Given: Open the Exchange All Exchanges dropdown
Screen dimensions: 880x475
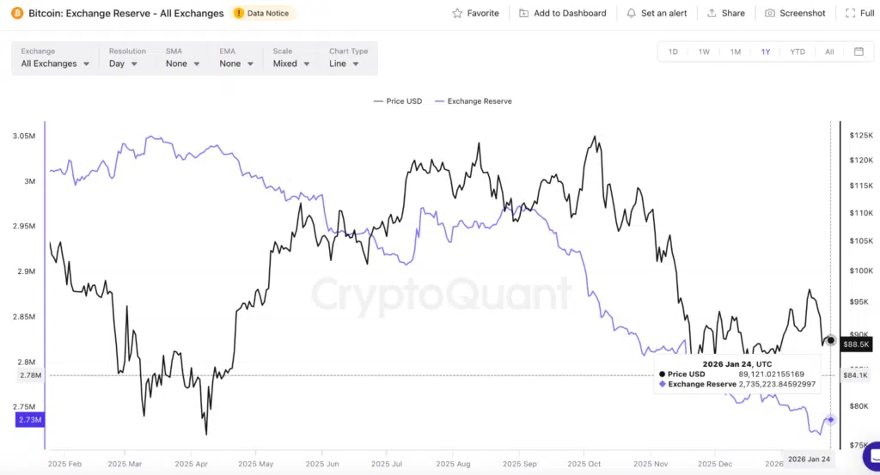Looking at the screenshot, I should tap(55, 64).
